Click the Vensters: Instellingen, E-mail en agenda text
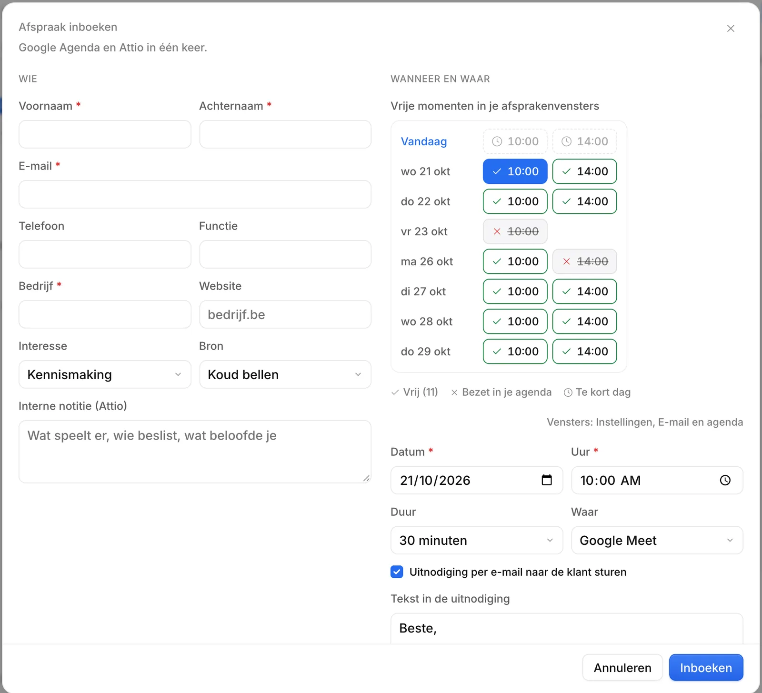Viewport: 762px width, 693px height. pyautogui.click(x=645, y=422)
